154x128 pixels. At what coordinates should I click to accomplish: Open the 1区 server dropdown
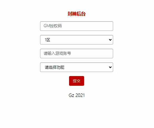[77, 40]
